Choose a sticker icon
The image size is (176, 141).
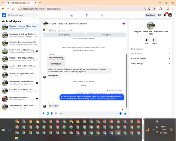click(x=52, y=114)
